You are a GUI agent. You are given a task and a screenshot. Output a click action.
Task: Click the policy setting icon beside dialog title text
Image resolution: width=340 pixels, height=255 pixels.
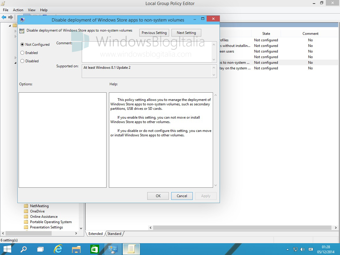(x=22, y=31)
